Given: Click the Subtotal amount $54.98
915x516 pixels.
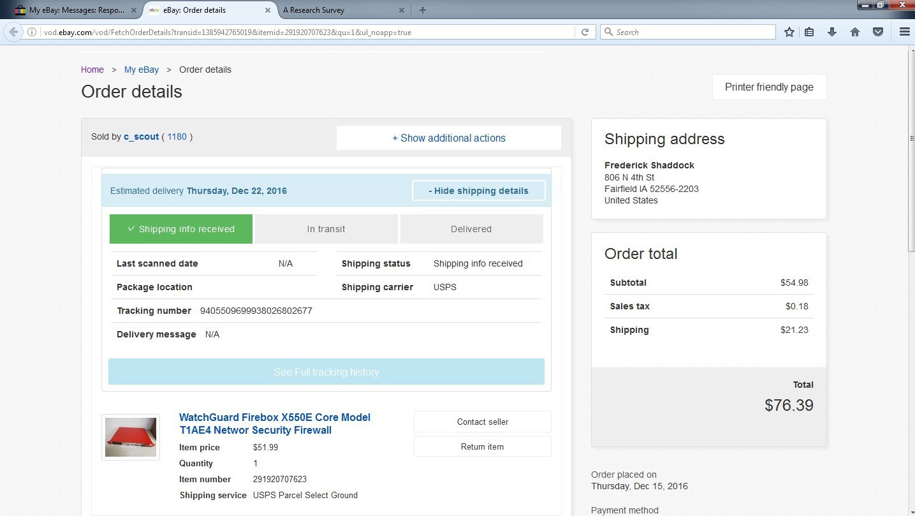Looking at the screenshot, I should 794,283.
